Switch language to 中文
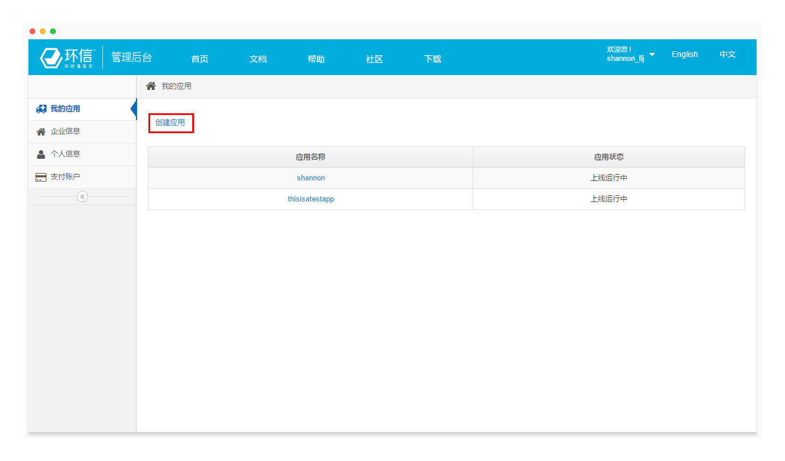 [x=728, y=54]
